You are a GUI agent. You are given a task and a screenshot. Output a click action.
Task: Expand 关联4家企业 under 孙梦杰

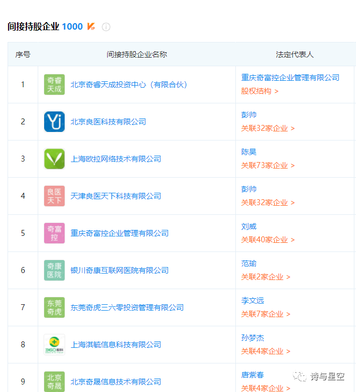266,351
